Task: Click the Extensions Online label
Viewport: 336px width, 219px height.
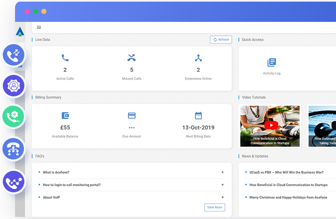Action: coord(198,79)
